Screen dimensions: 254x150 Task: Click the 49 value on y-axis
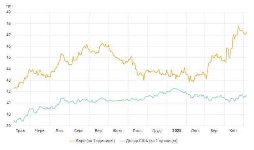(9, 12)
